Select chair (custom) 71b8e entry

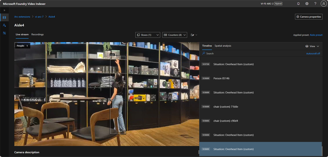(260, 107)
